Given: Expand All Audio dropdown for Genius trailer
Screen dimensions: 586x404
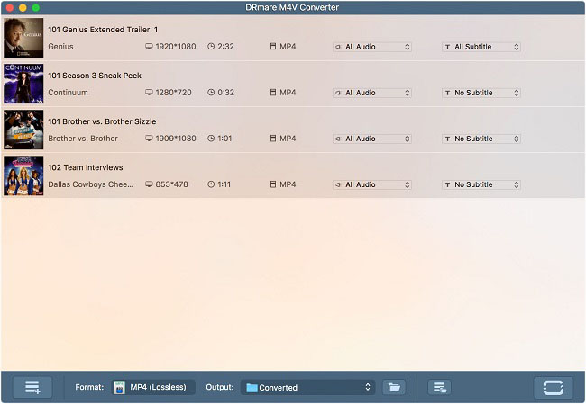Looking at the screenshot, I should [x=372, y=47].
